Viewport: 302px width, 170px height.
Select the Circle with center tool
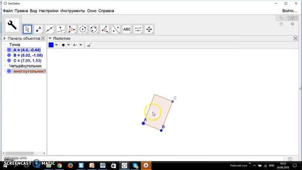83,29
